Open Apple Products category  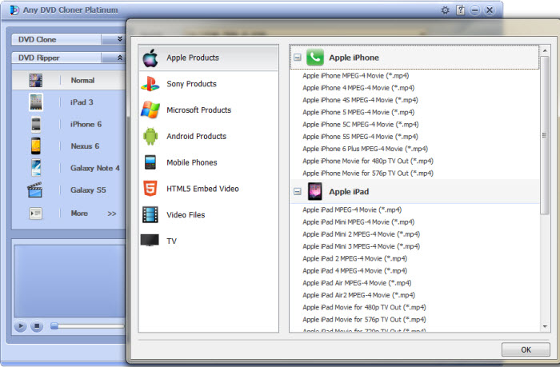(x=208, y=58)
